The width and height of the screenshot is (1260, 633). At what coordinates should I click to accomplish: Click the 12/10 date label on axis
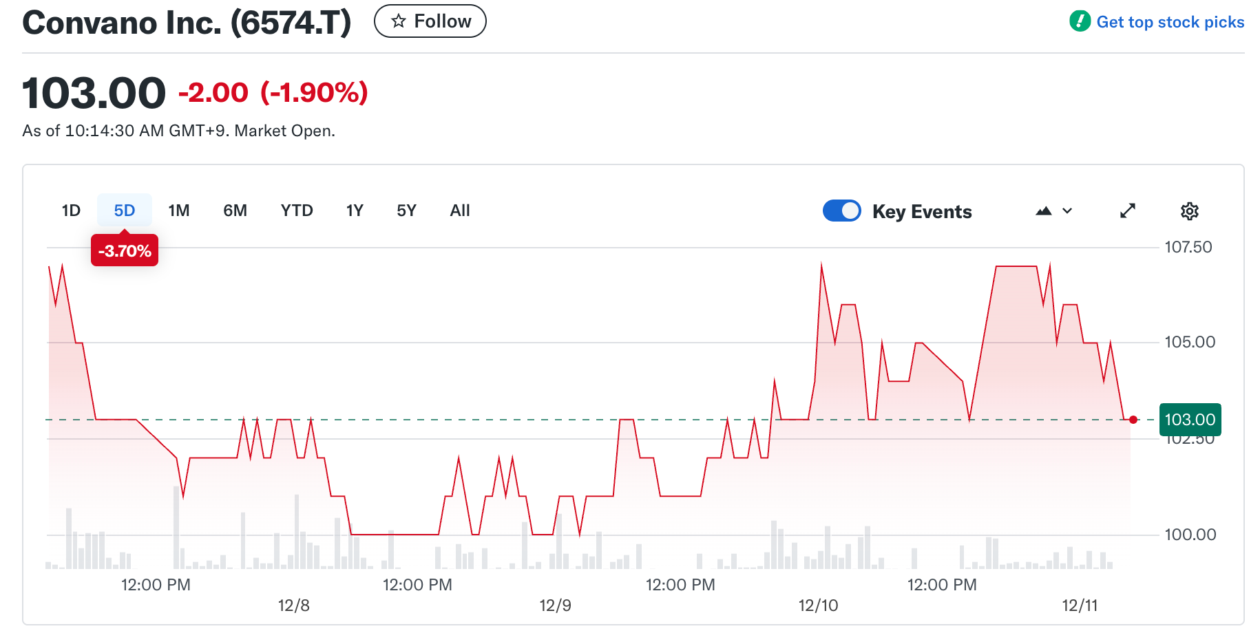818,605
